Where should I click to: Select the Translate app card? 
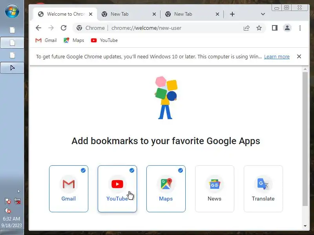tap(263, 189)
